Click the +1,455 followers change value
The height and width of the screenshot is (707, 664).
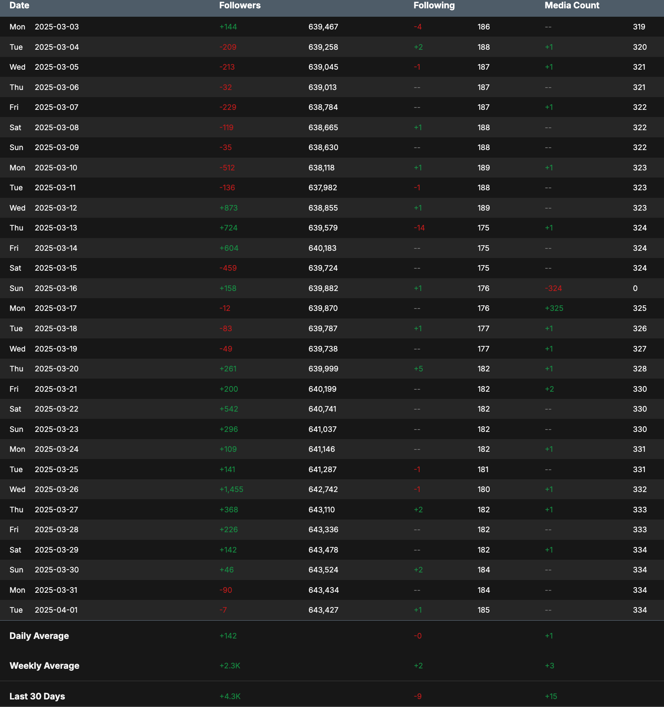(x=231, y=489)
